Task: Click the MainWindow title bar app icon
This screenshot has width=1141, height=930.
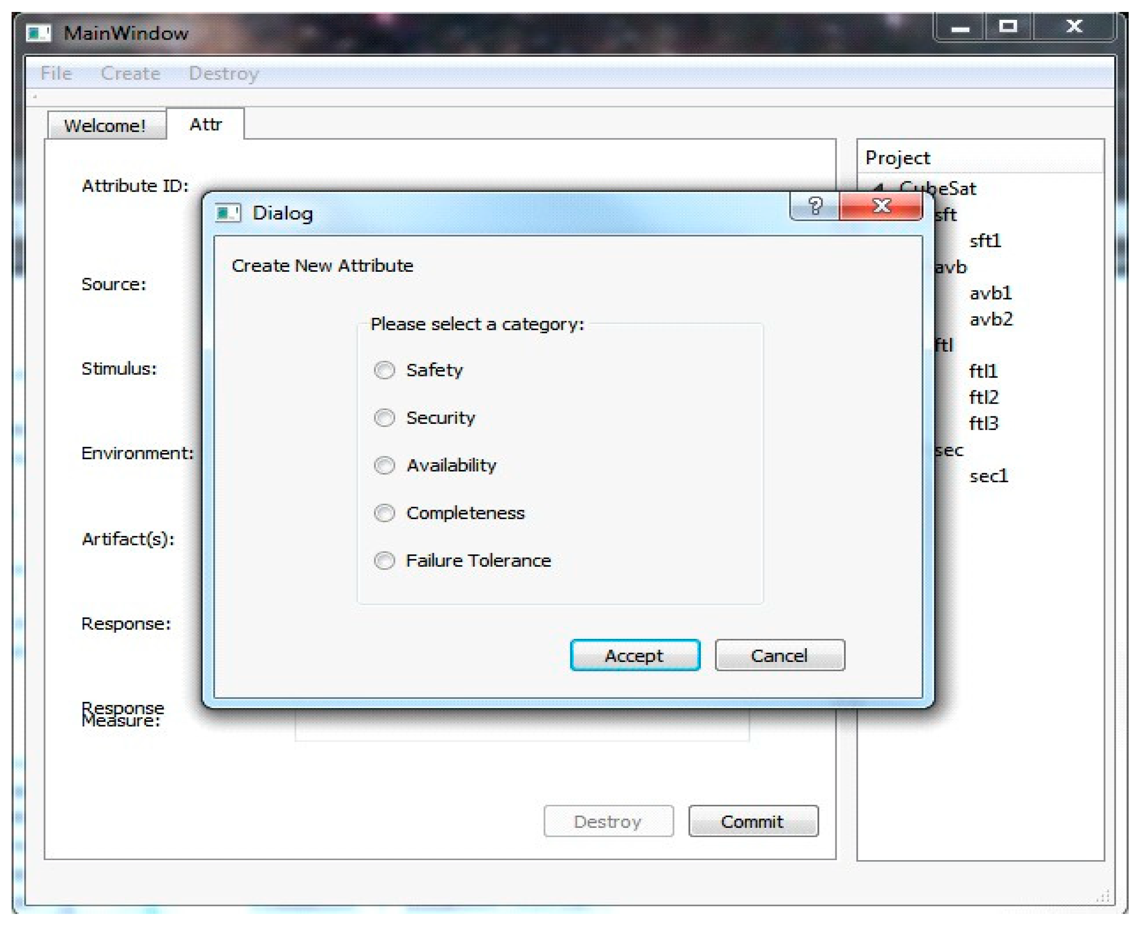Action: [x=38, y=33]
